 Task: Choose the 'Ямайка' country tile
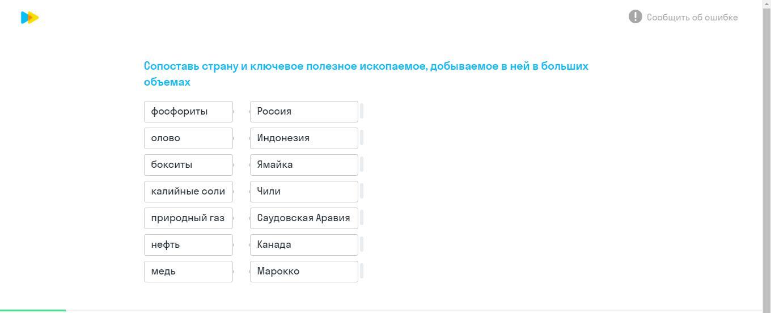coord(304,165)
